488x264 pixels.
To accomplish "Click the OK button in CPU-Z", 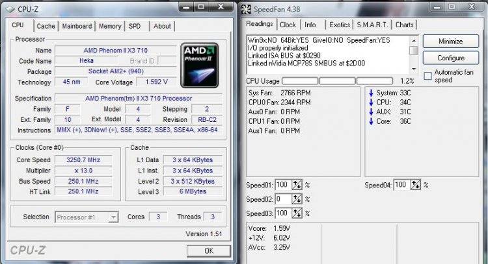I will tap(209, 250).
